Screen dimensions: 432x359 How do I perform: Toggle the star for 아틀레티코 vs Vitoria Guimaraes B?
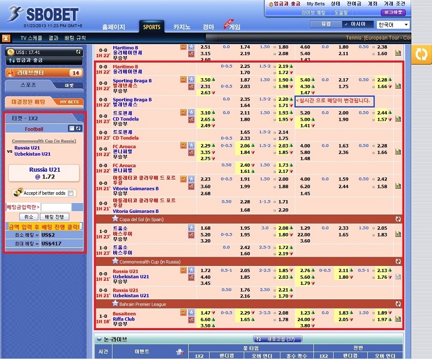[191, 179]
